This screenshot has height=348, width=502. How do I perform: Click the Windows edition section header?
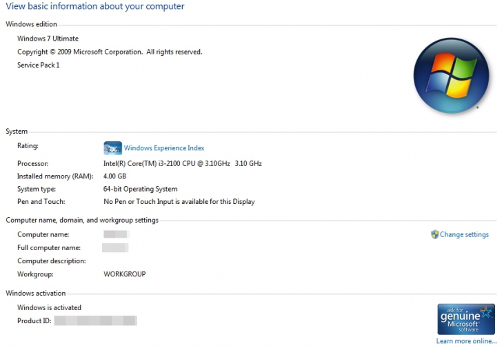(x=32, y=24)
